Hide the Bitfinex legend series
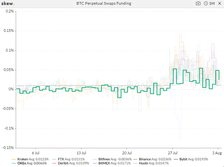Screen dimensions: 224x167 pos(113,159)
